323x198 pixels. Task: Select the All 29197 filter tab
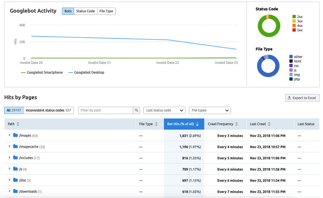(x=14, y=110)
